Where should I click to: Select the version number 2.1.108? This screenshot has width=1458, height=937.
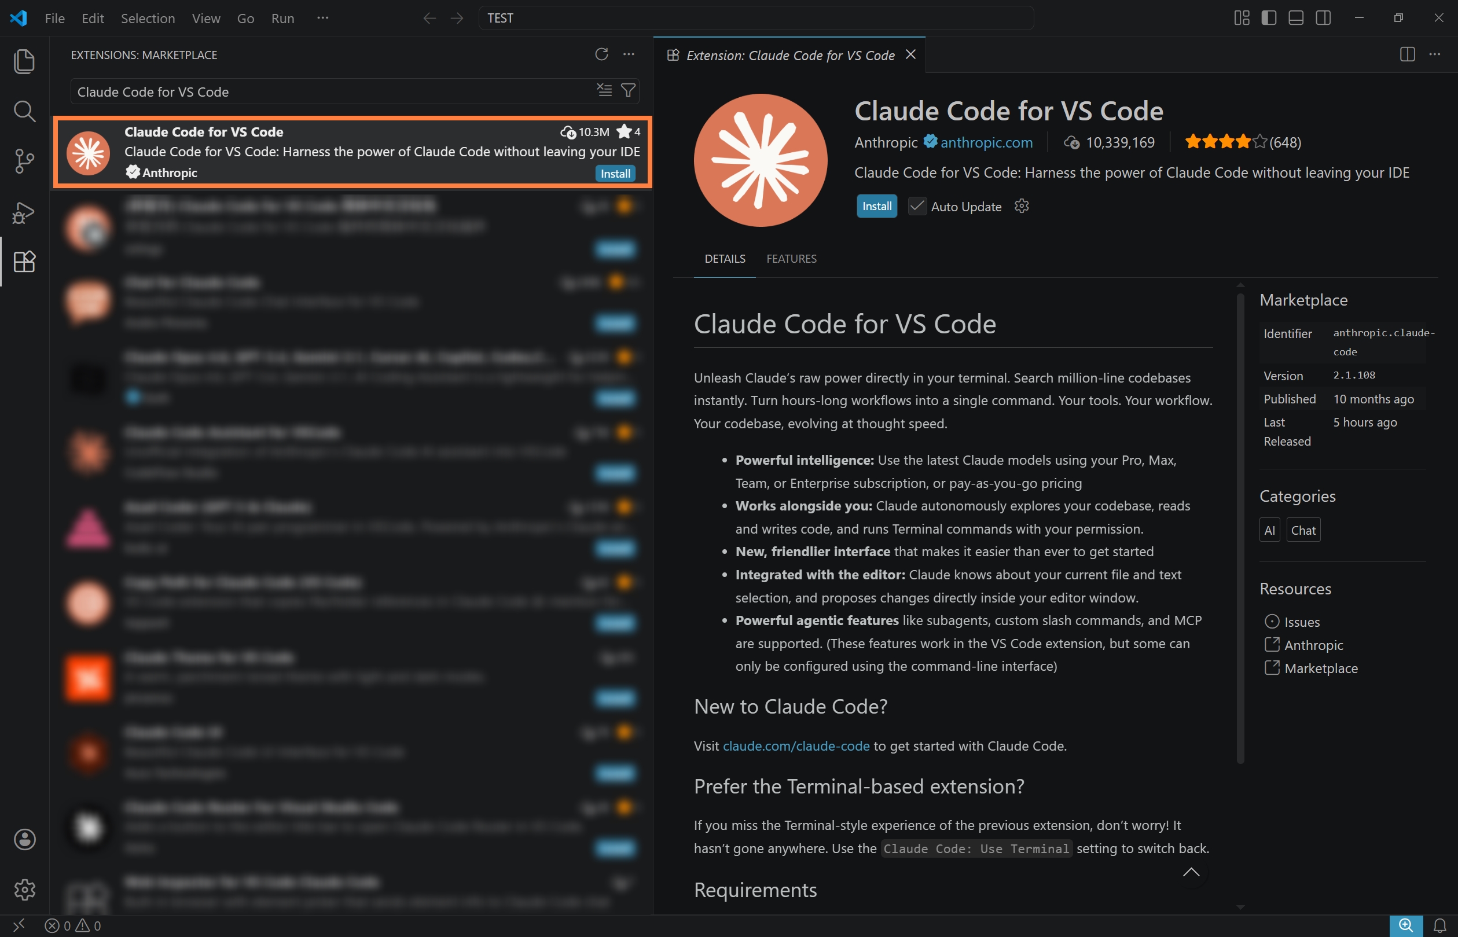[x=1354, y=376]
